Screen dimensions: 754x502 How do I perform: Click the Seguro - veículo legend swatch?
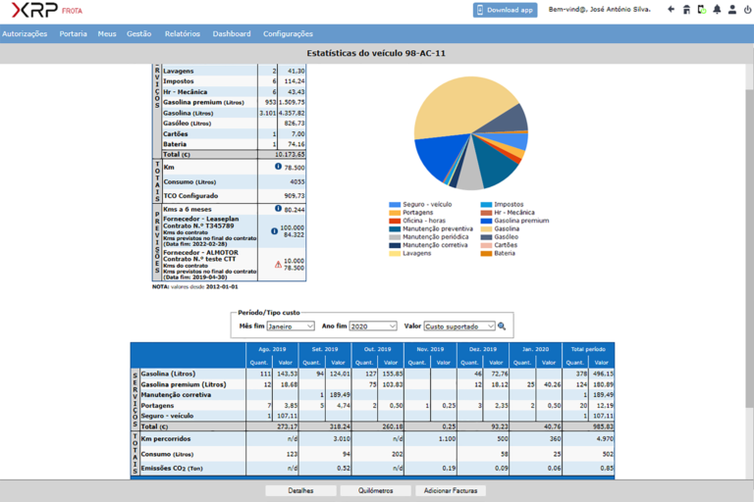tap(395, 204)
